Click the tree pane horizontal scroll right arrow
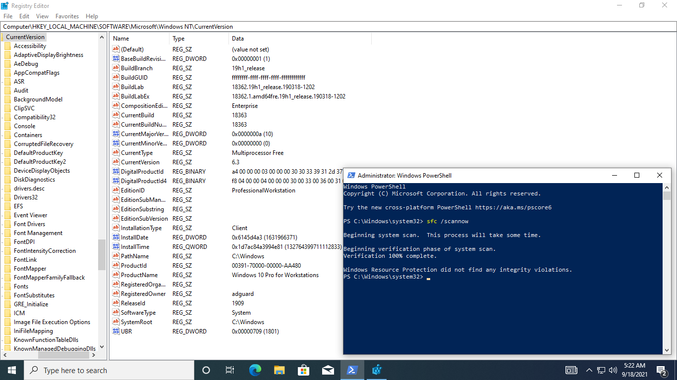Image resolution: width=677 pixels, height=380 pixels. click(x=94, y=355)
